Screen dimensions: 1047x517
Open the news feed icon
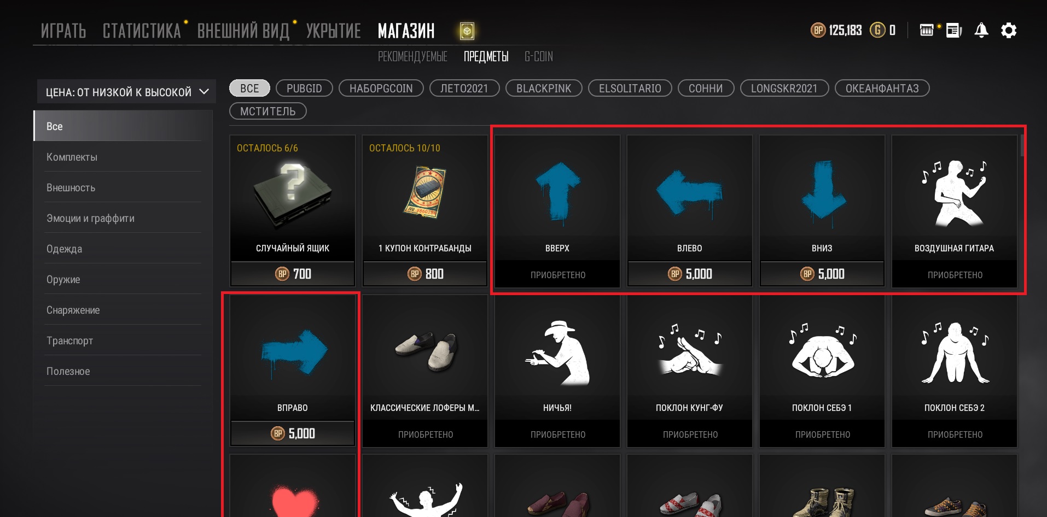954,31
